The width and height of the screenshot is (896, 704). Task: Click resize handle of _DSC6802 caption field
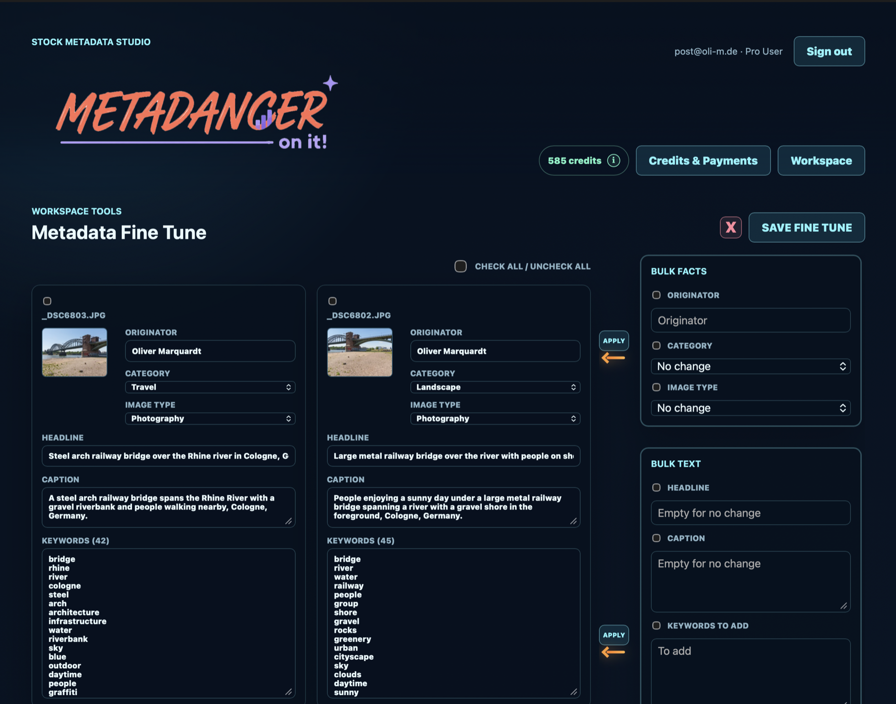(x=573, y=521)
